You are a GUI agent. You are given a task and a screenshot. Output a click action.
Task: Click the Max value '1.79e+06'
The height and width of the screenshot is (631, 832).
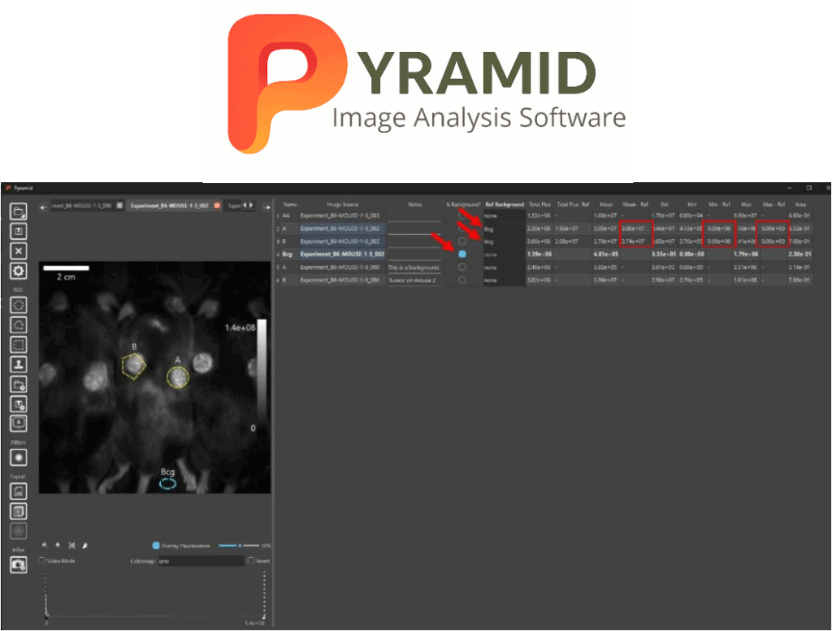[745, 255]
